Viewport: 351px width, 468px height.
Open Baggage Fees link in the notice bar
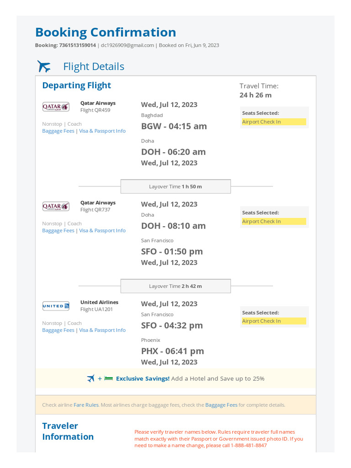(221, 405)
